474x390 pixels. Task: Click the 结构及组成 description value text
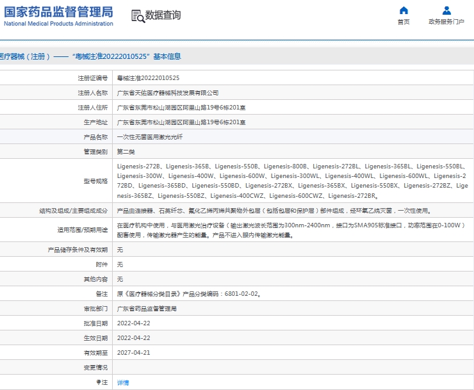pyautogui.click(x=274, y=211)
